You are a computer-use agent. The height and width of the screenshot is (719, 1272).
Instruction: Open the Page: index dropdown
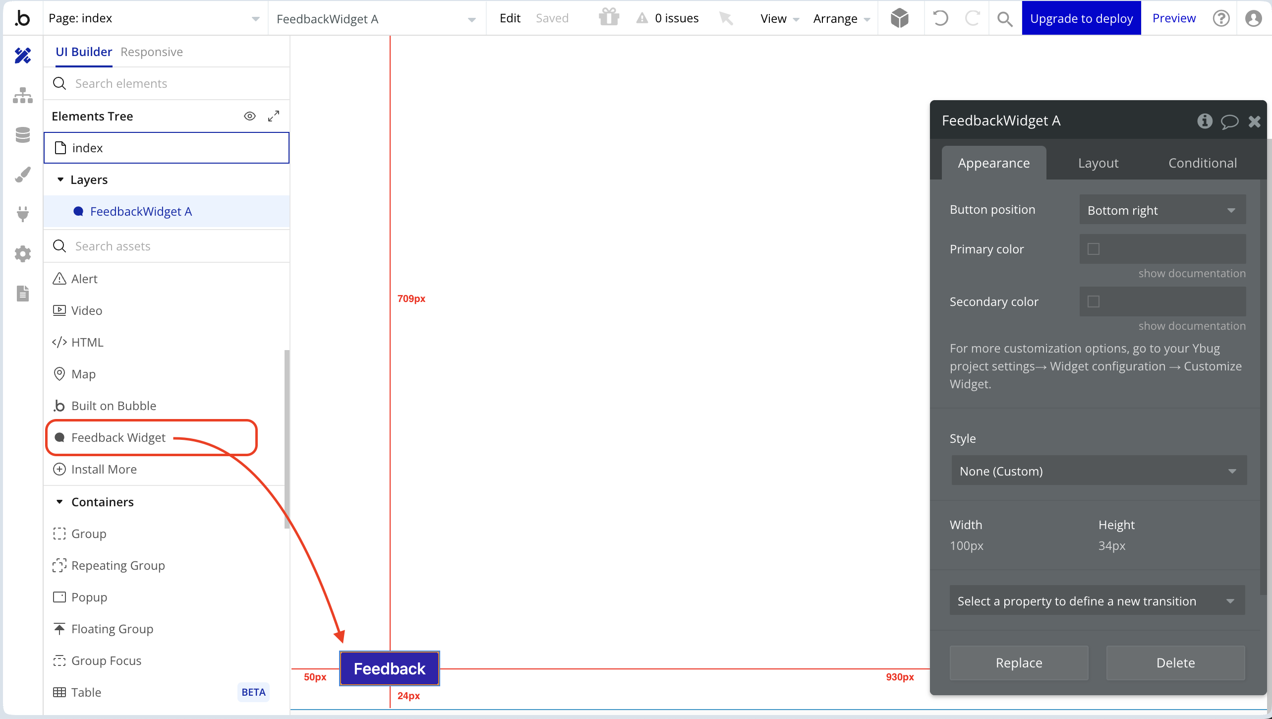pyautogui.click(x=155, y=18)
